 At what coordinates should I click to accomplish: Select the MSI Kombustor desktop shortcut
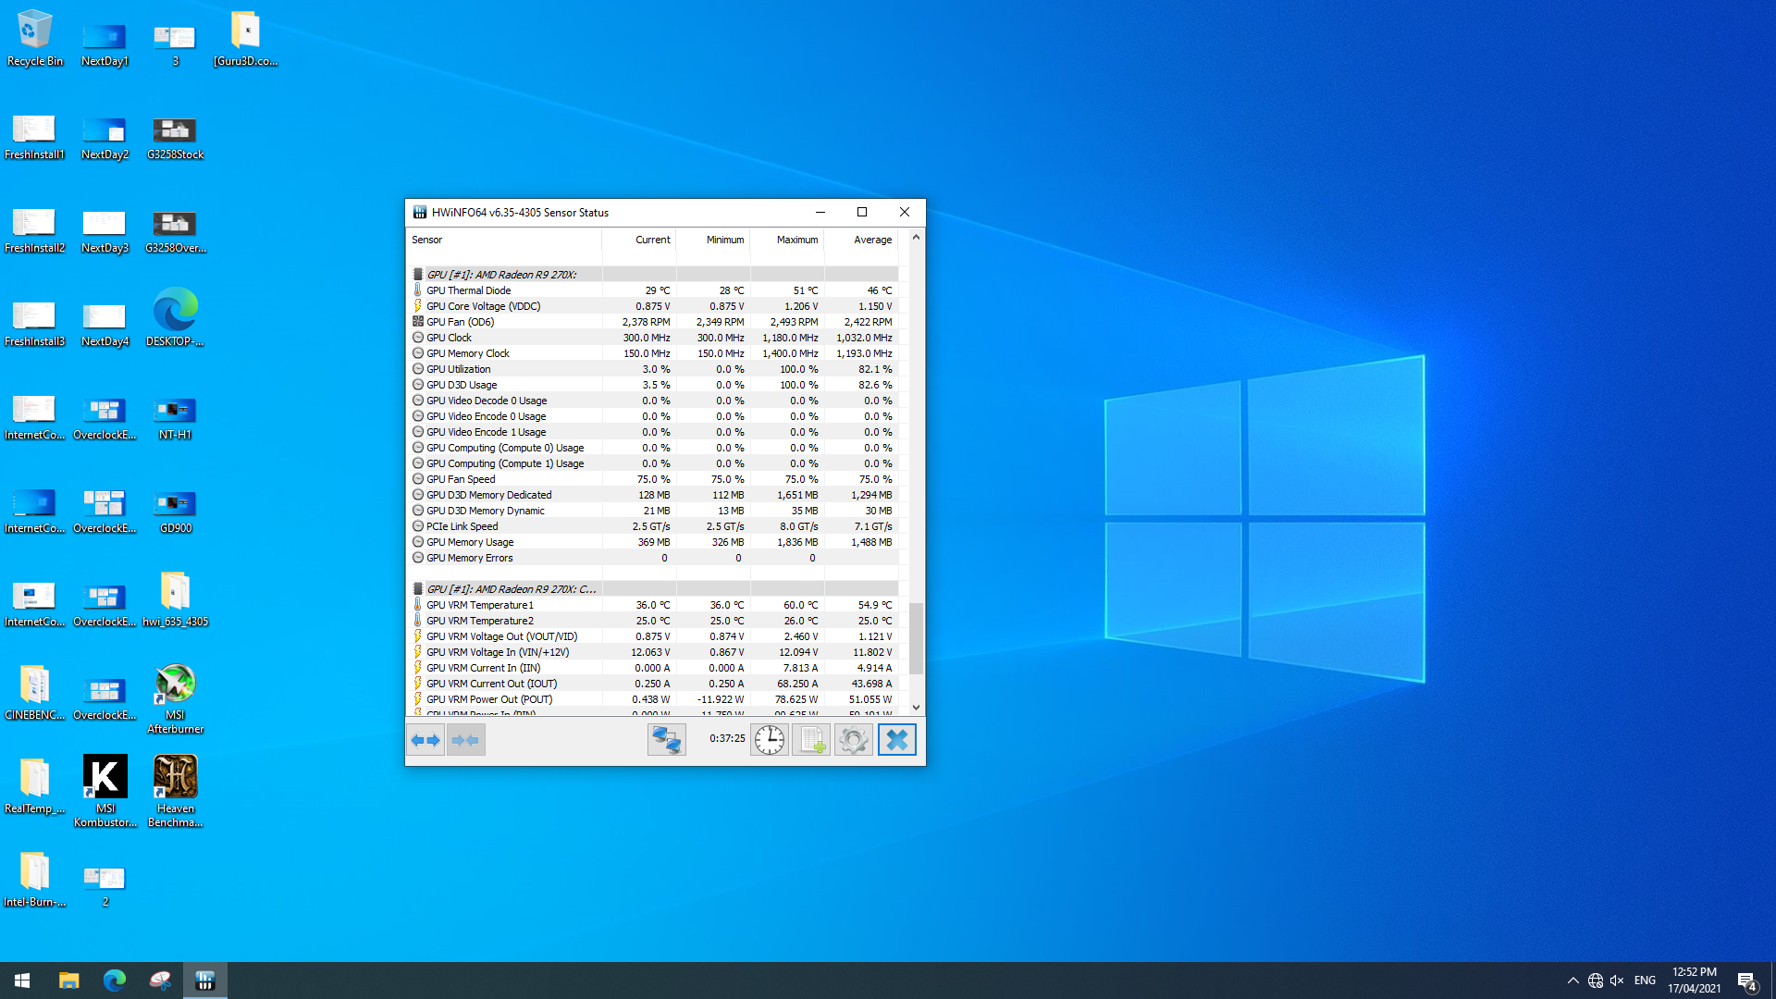(105, 792)
